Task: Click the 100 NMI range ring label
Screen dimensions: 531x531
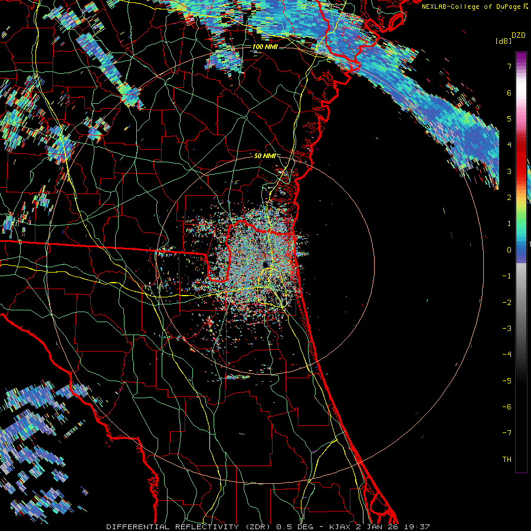Action: click(x=265, y=47)
